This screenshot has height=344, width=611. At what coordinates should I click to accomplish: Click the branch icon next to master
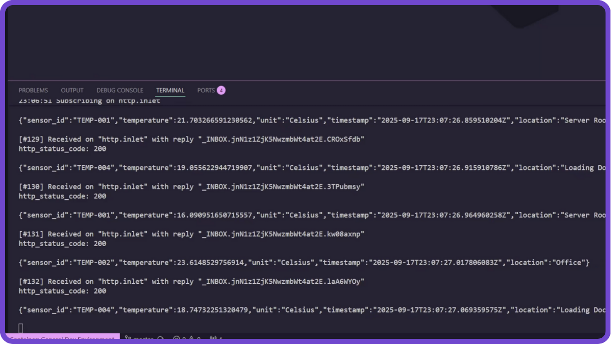(128, 338)
